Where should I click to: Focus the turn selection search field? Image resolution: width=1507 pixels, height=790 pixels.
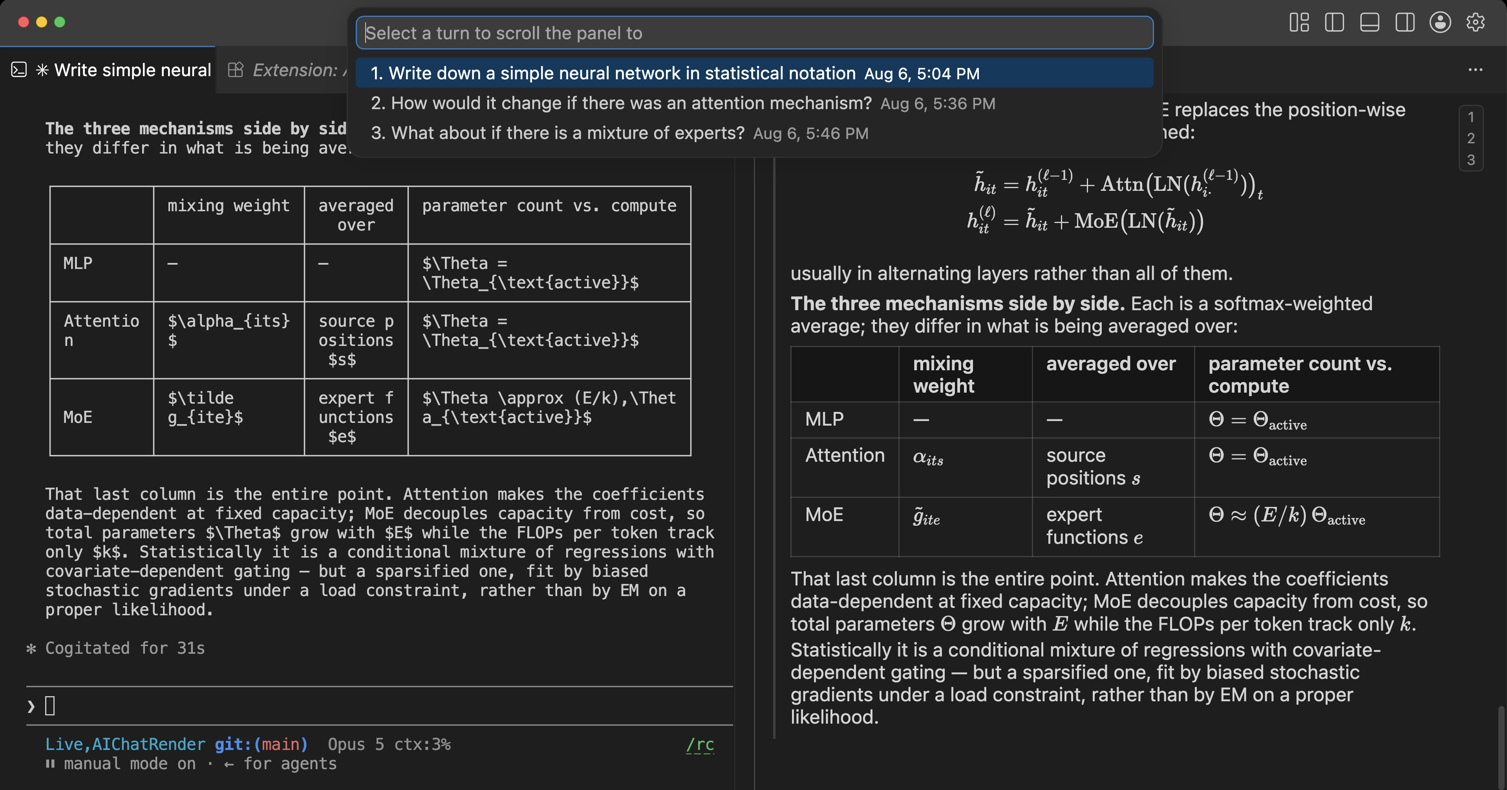(754, 33)
